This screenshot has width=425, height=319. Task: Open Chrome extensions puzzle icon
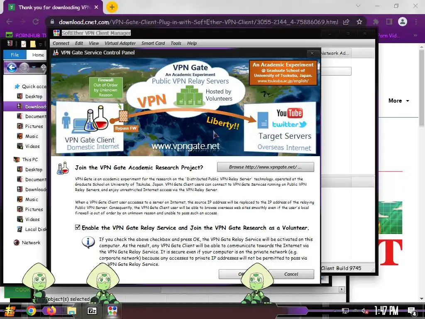376,22
